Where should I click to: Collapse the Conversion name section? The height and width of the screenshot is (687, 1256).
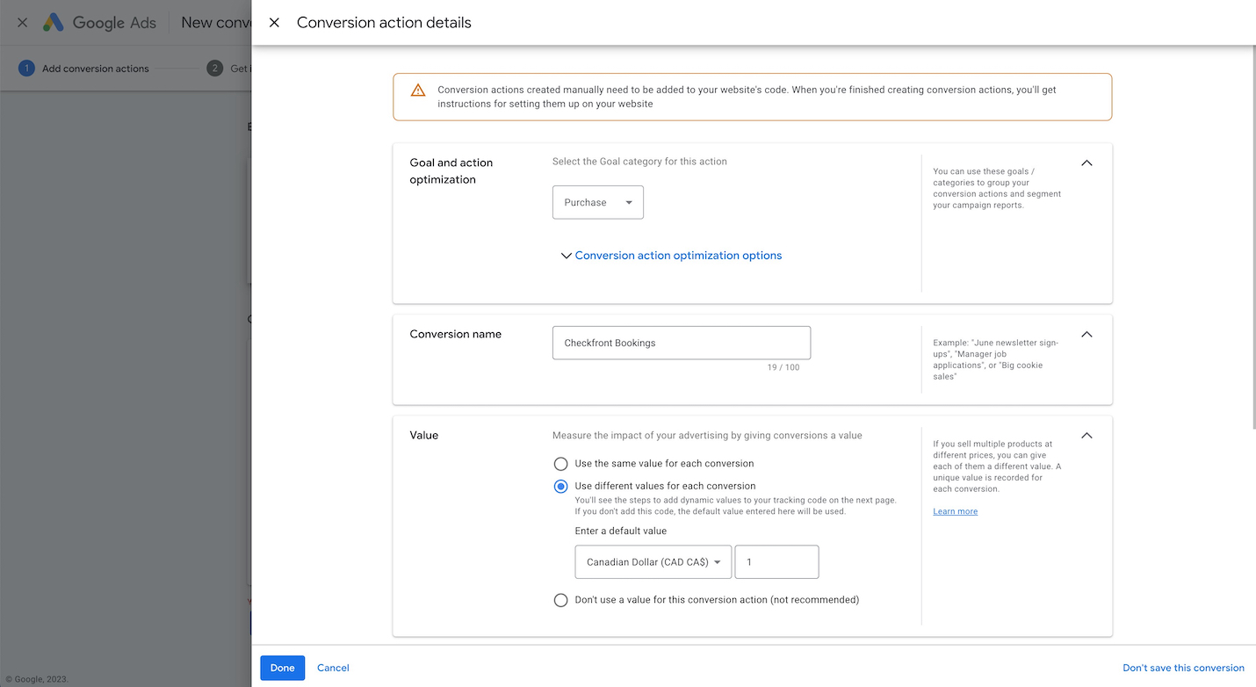point(1086,334)
